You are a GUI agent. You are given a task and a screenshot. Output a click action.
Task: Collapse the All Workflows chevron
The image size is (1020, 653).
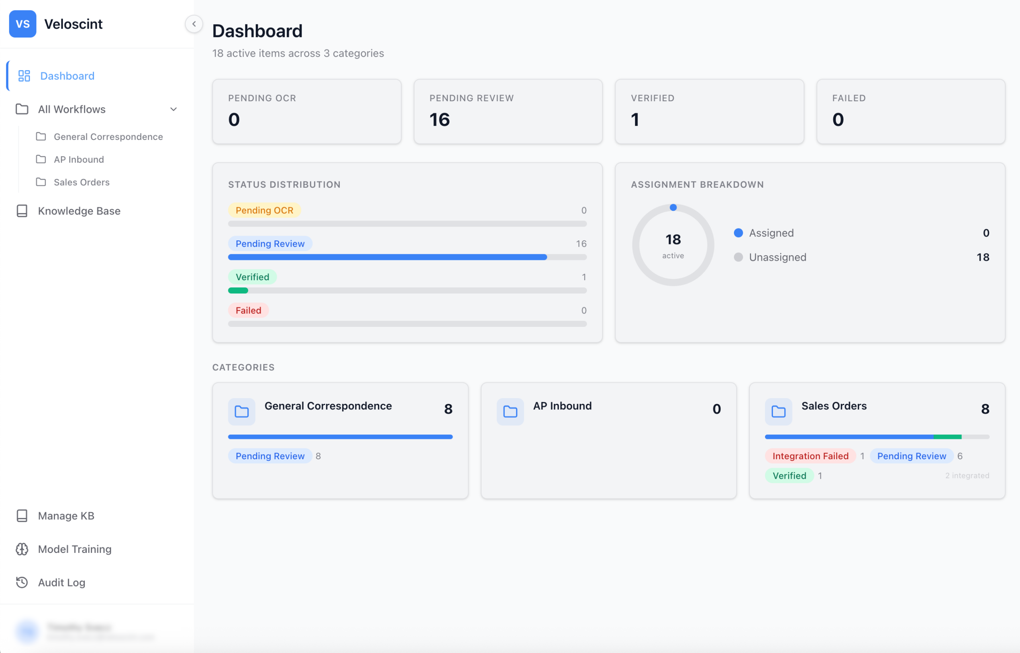click(173, 109)
